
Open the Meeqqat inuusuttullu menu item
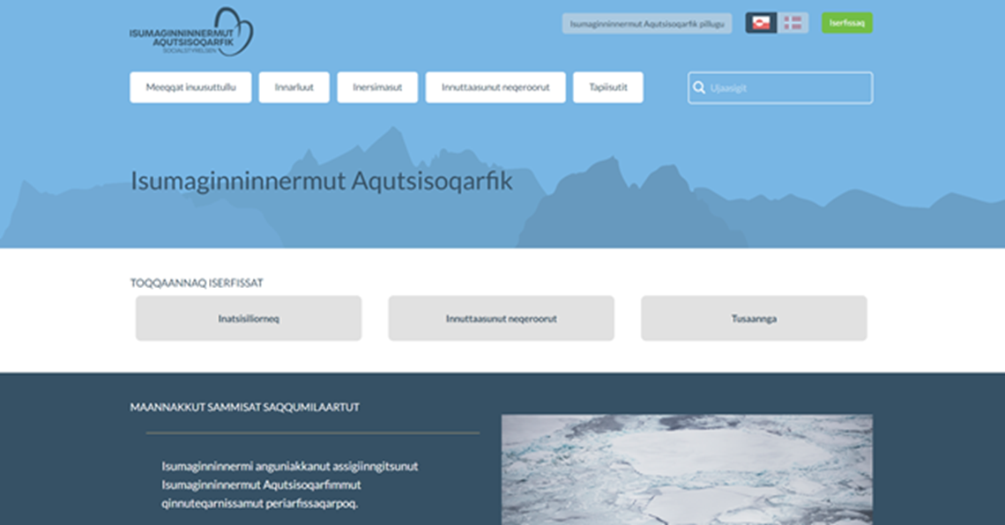tap(190, 88)
